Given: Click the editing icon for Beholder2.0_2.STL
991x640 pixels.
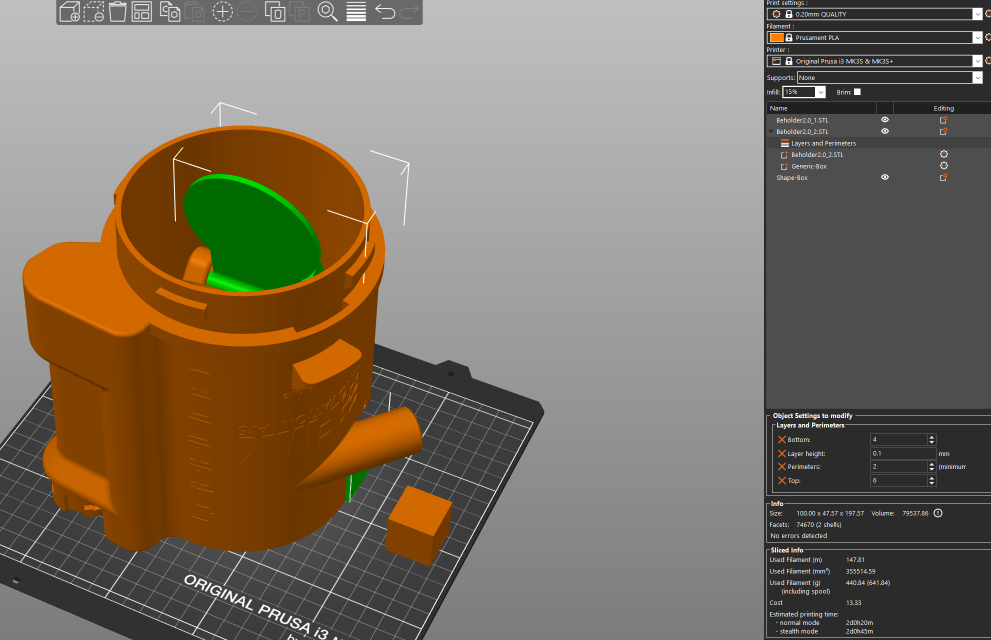Looking at the screenshot, I should tap(943, 131).
